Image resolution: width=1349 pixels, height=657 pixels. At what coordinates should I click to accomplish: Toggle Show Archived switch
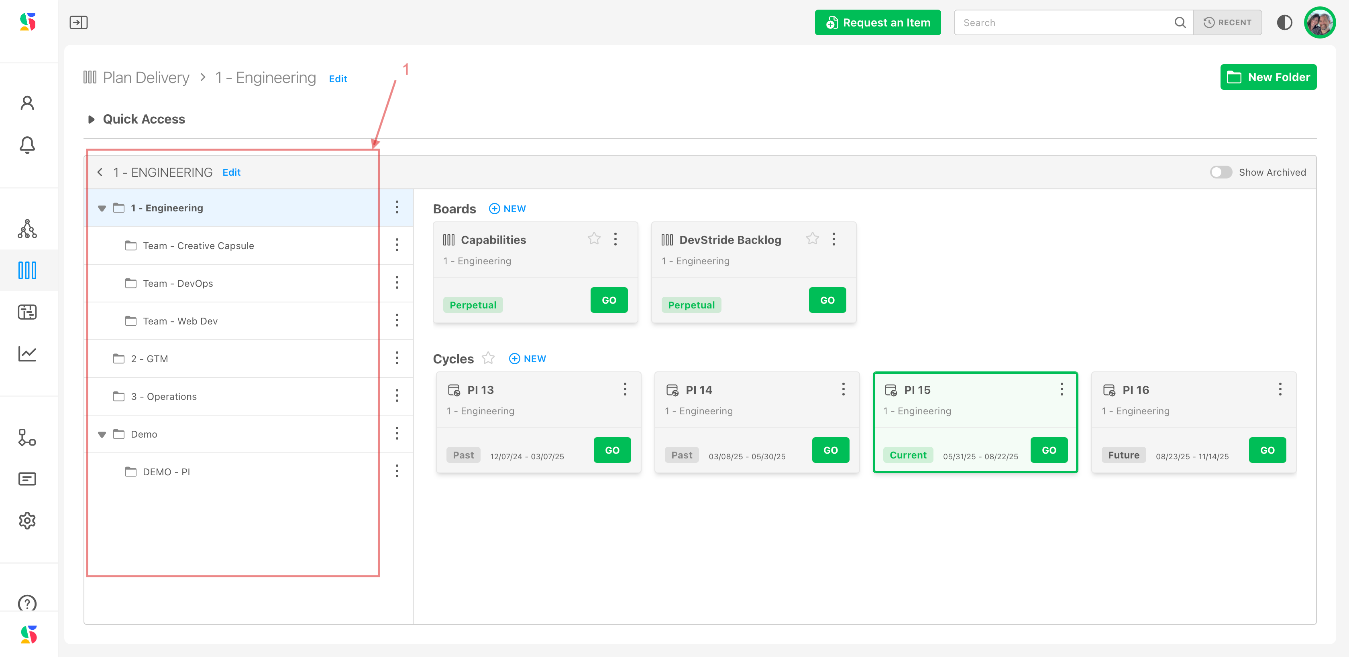point(1221,172)
